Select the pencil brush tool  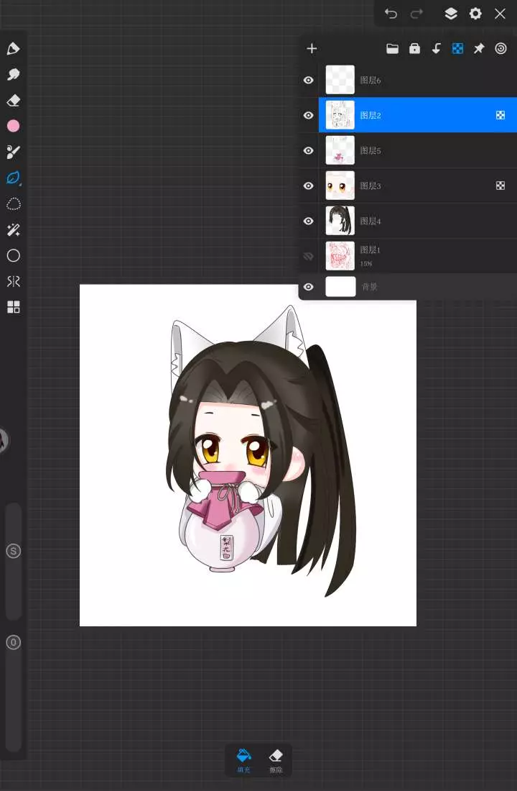tap(14, 48)
